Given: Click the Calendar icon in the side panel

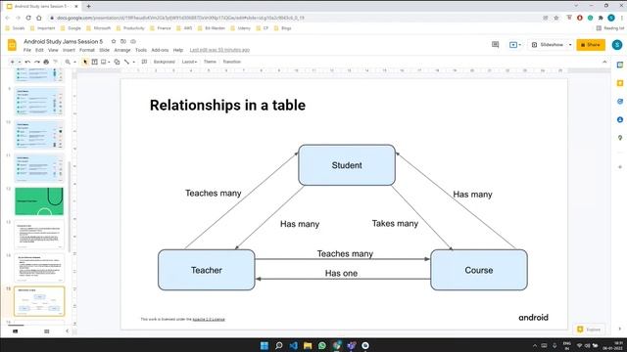Looking at the screenshot, I should (620, 65).
